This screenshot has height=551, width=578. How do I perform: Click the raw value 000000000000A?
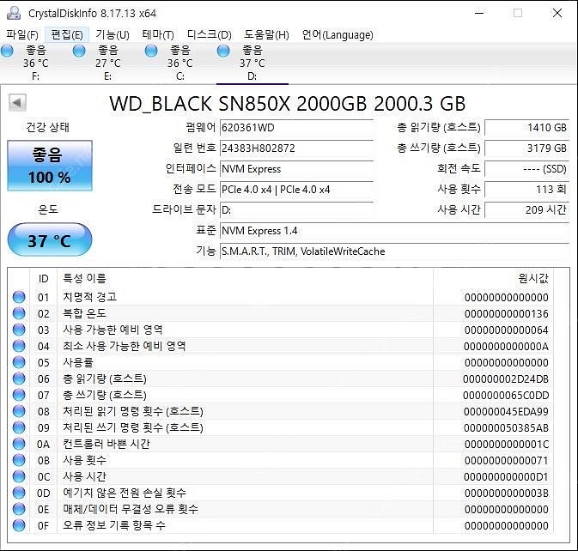click(506, 347)
